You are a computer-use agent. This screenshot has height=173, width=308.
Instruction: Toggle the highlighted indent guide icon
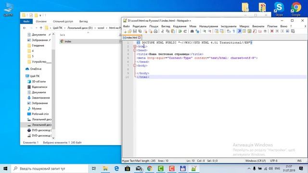tap(240, 31)
